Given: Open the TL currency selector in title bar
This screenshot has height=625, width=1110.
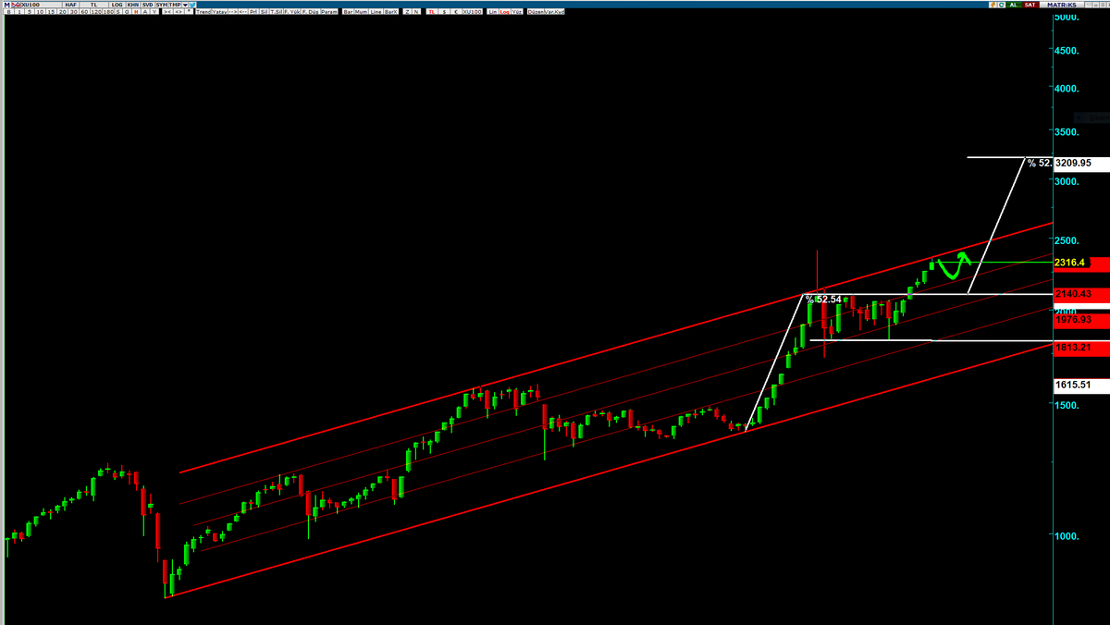Looking at the screenshot, I should click(94, 5).
